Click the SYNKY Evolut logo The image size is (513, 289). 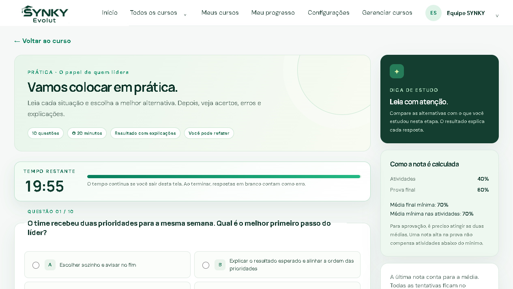tap(45, 14)
